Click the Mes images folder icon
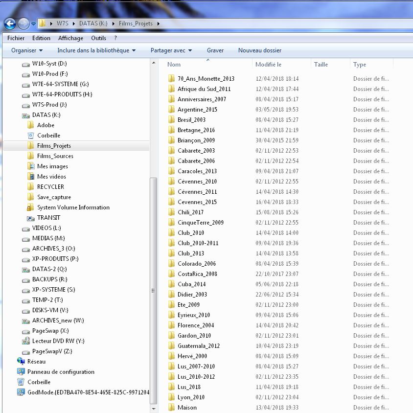This screenshot has height=413, width=413. (x=30, y=166)
